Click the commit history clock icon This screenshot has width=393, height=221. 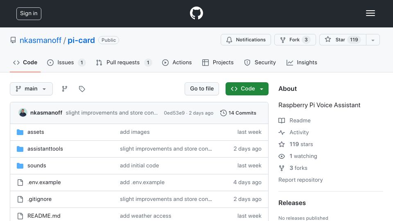coord(224,113)
